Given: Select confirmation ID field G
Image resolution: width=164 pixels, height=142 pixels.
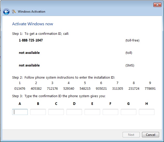Looking at the screenshot, I should click(129, 112).
